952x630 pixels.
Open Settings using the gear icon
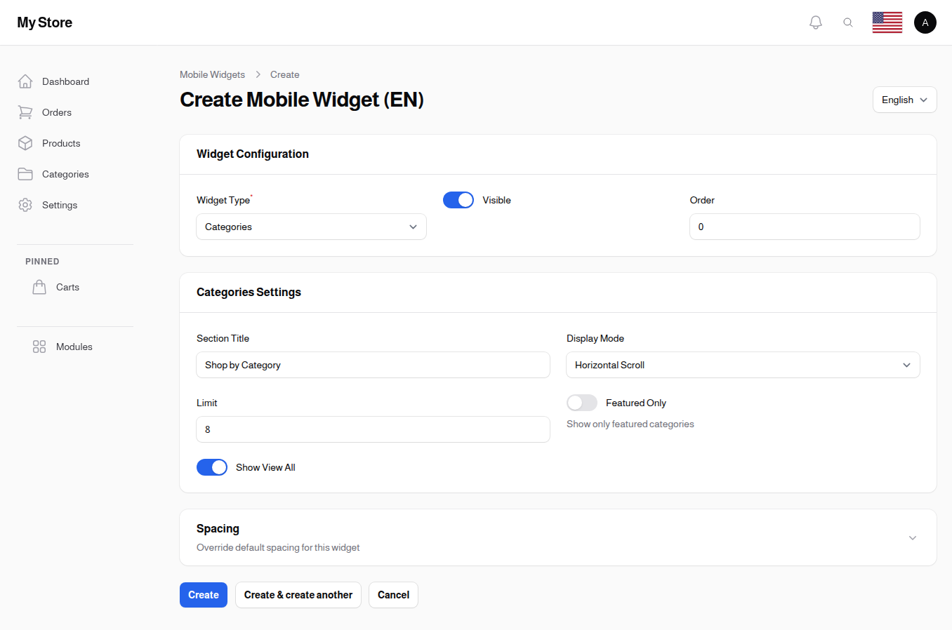tap(25, 205)
